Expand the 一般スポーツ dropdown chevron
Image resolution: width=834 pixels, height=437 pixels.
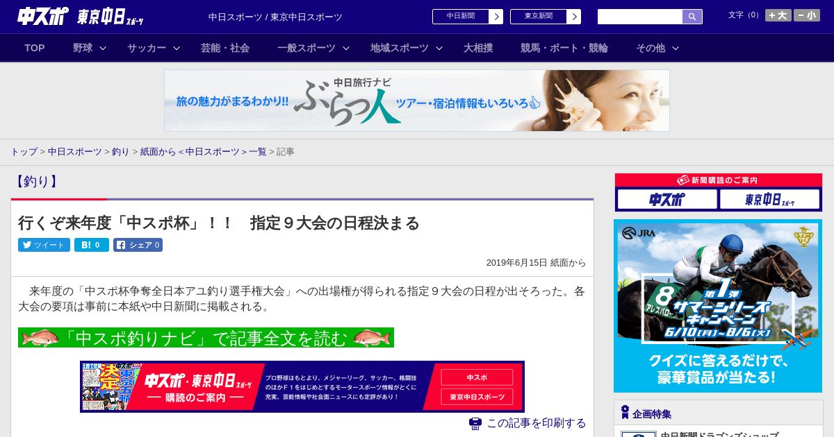click(x=346, y=49)
